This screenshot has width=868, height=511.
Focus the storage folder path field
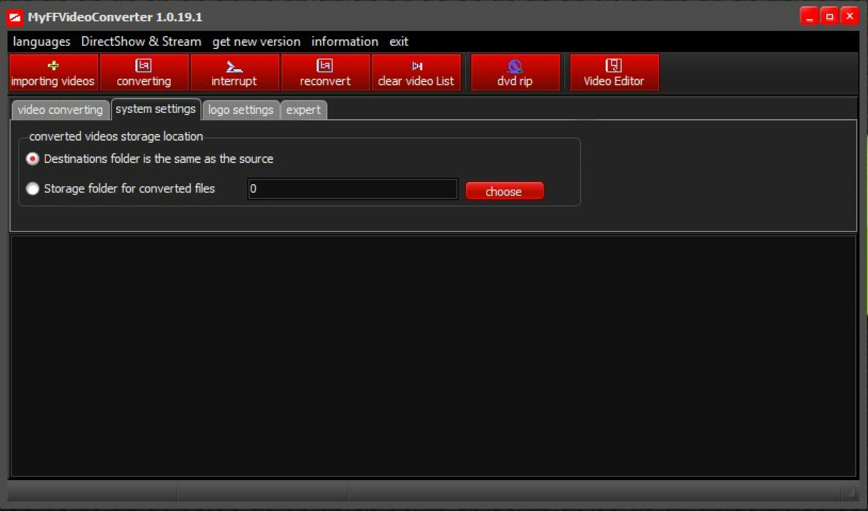pos(353,189)
